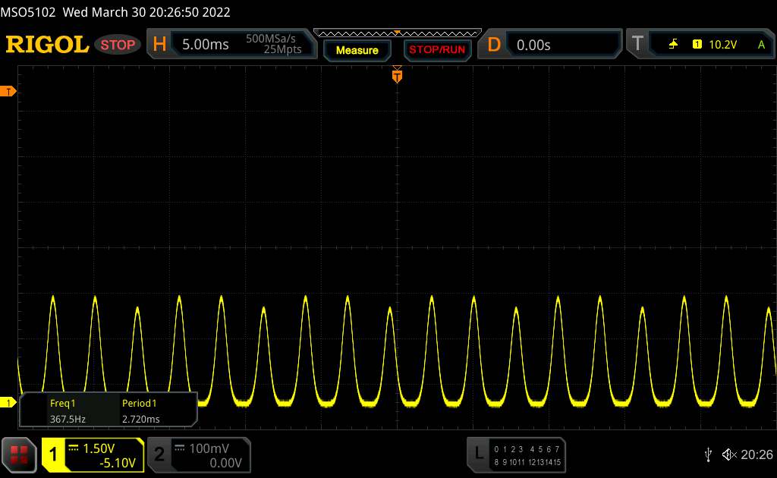Open horizontal timebase menu via H icon
The height and width of the screenshot is (478, 777).
point(159,44)
